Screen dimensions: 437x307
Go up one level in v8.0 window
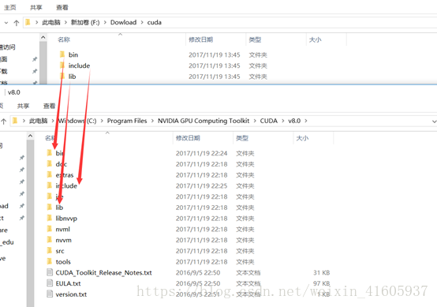click(4, 121)
